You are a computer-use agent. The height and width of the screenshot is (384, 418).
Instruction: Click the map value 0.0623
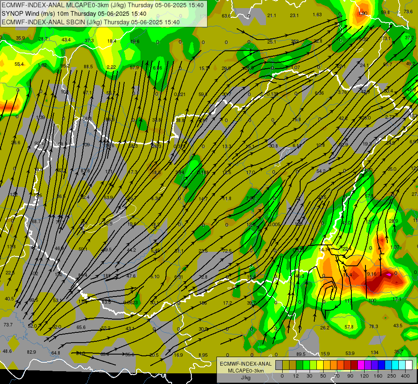tap(131, 303)
